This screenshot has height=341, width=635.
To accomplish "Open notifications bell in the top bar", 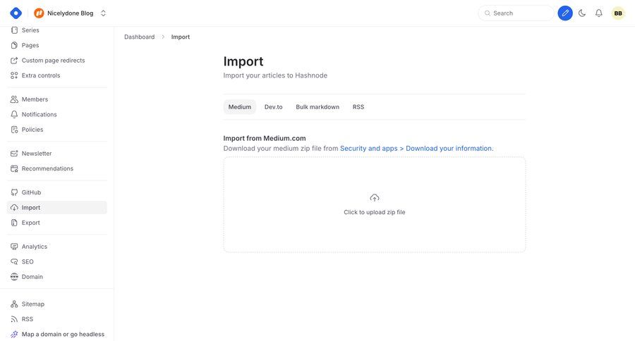I will 598,13.
